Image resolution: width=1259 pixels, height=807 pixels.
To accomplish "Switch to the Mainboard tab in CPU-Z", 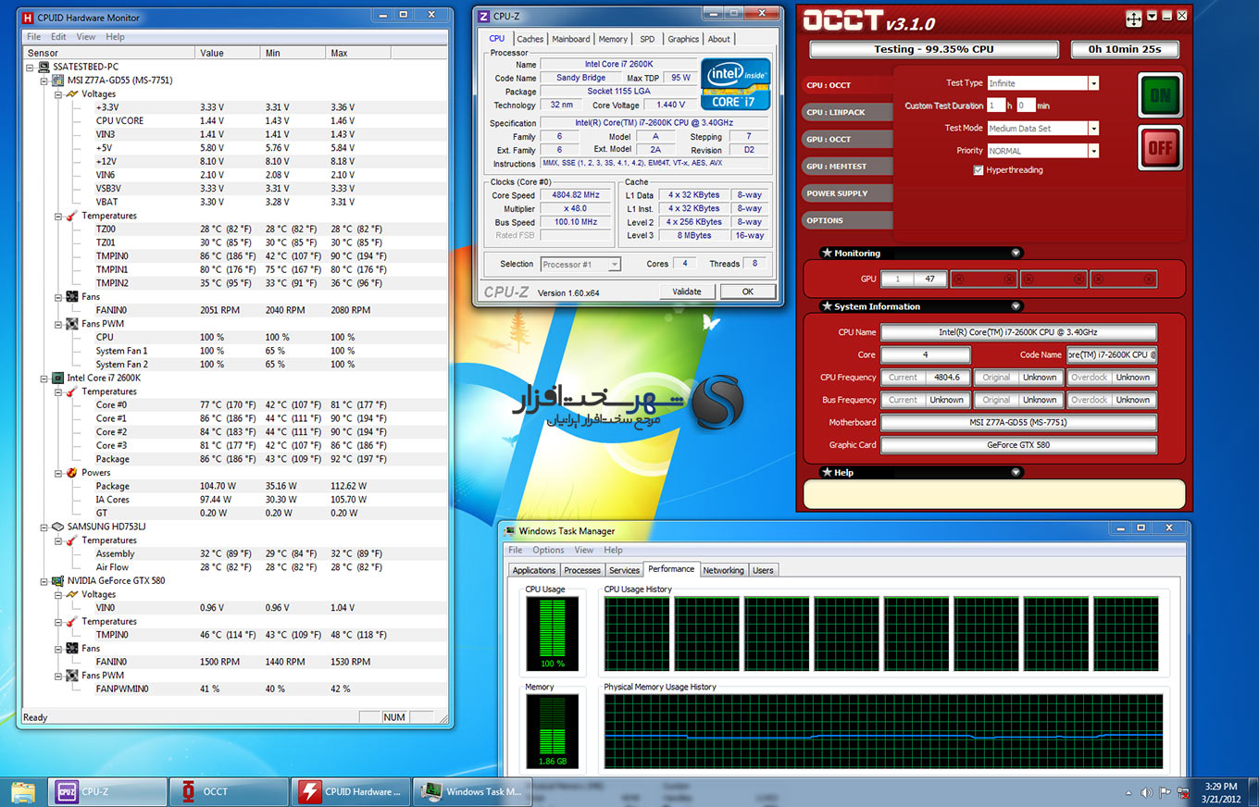I will [x=570, y=39].
